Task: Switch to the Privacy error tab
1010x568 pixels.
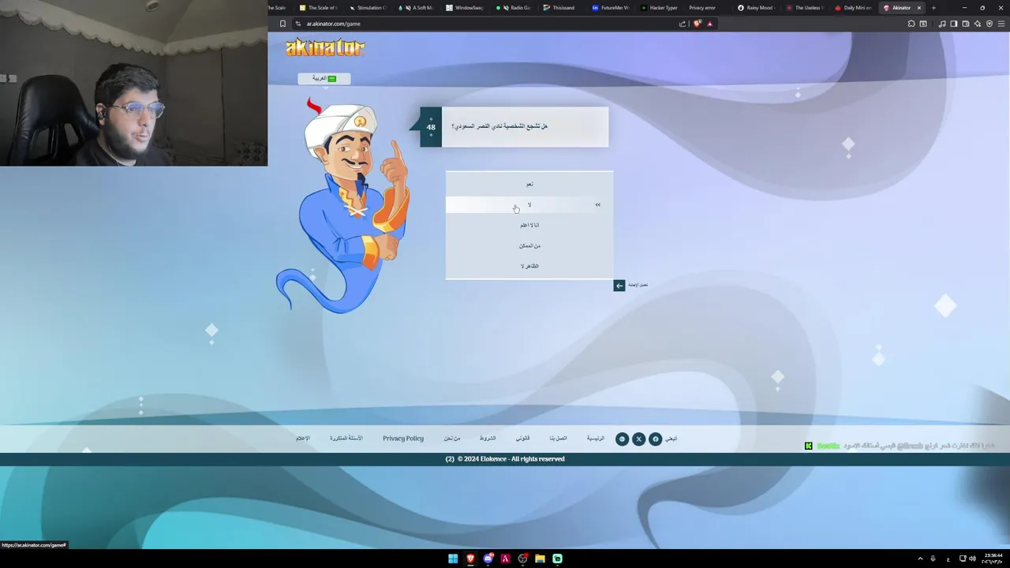Action: click(706, 8)
